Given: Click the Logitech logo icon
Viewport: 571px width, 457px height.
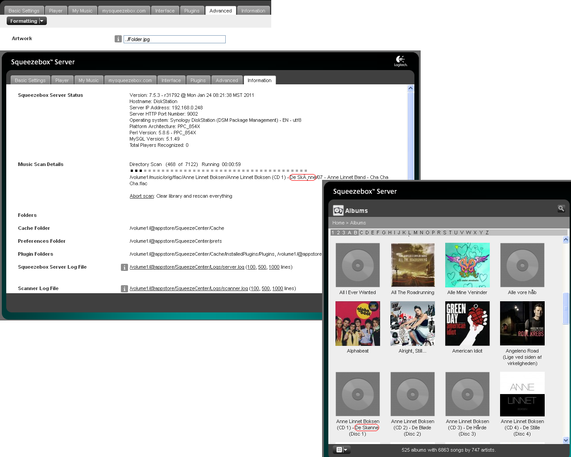Looking at the screenshot, I should [x=400, y=61].
